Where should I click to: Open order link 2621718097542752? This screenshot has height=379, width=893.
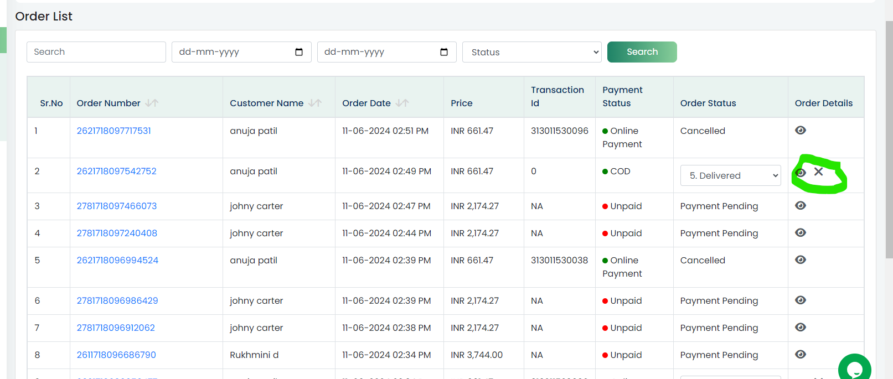tap(117, 171)
